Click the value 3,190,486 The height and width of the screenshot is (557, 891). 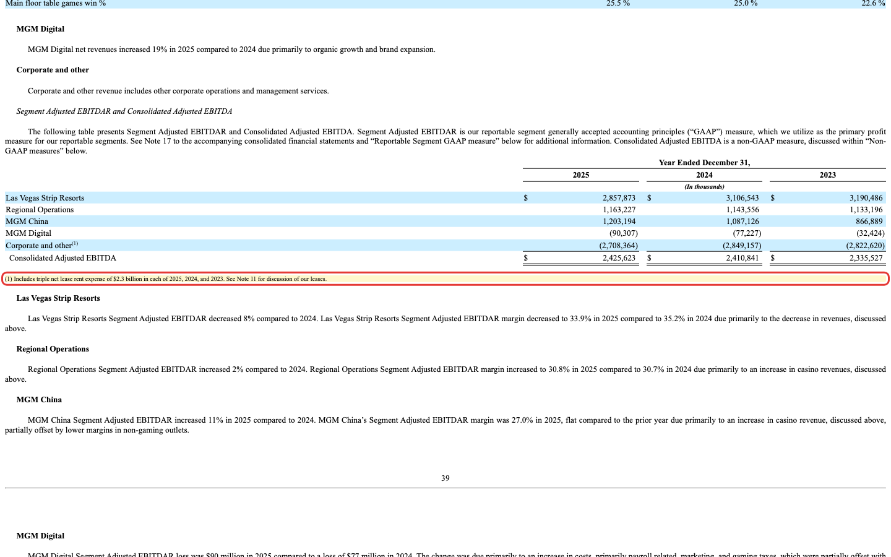tap(866, 198)
